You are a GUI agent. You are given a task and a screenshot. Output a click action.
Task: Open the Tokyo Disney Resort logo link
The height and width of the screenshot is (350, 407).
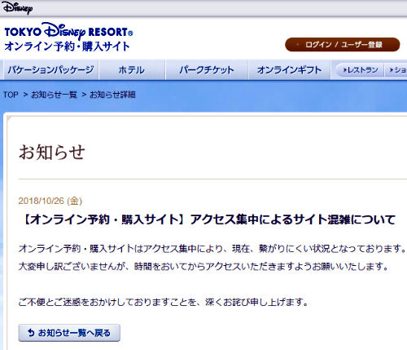[x=68, y=32]
